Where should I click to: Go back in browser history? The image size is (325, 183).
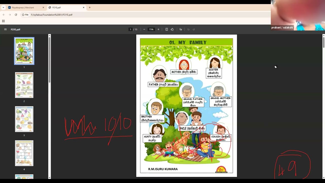(x=4, y=15)
